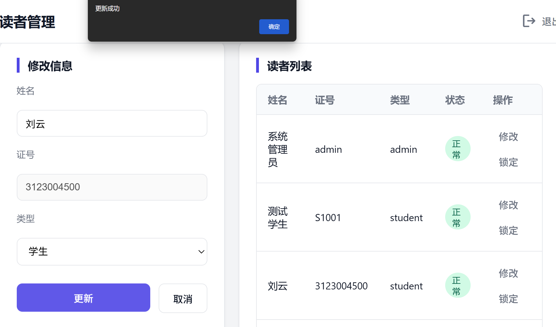Screen dimensions: 556x327
Task: Click the logout arrow icon
Action: 529,21
